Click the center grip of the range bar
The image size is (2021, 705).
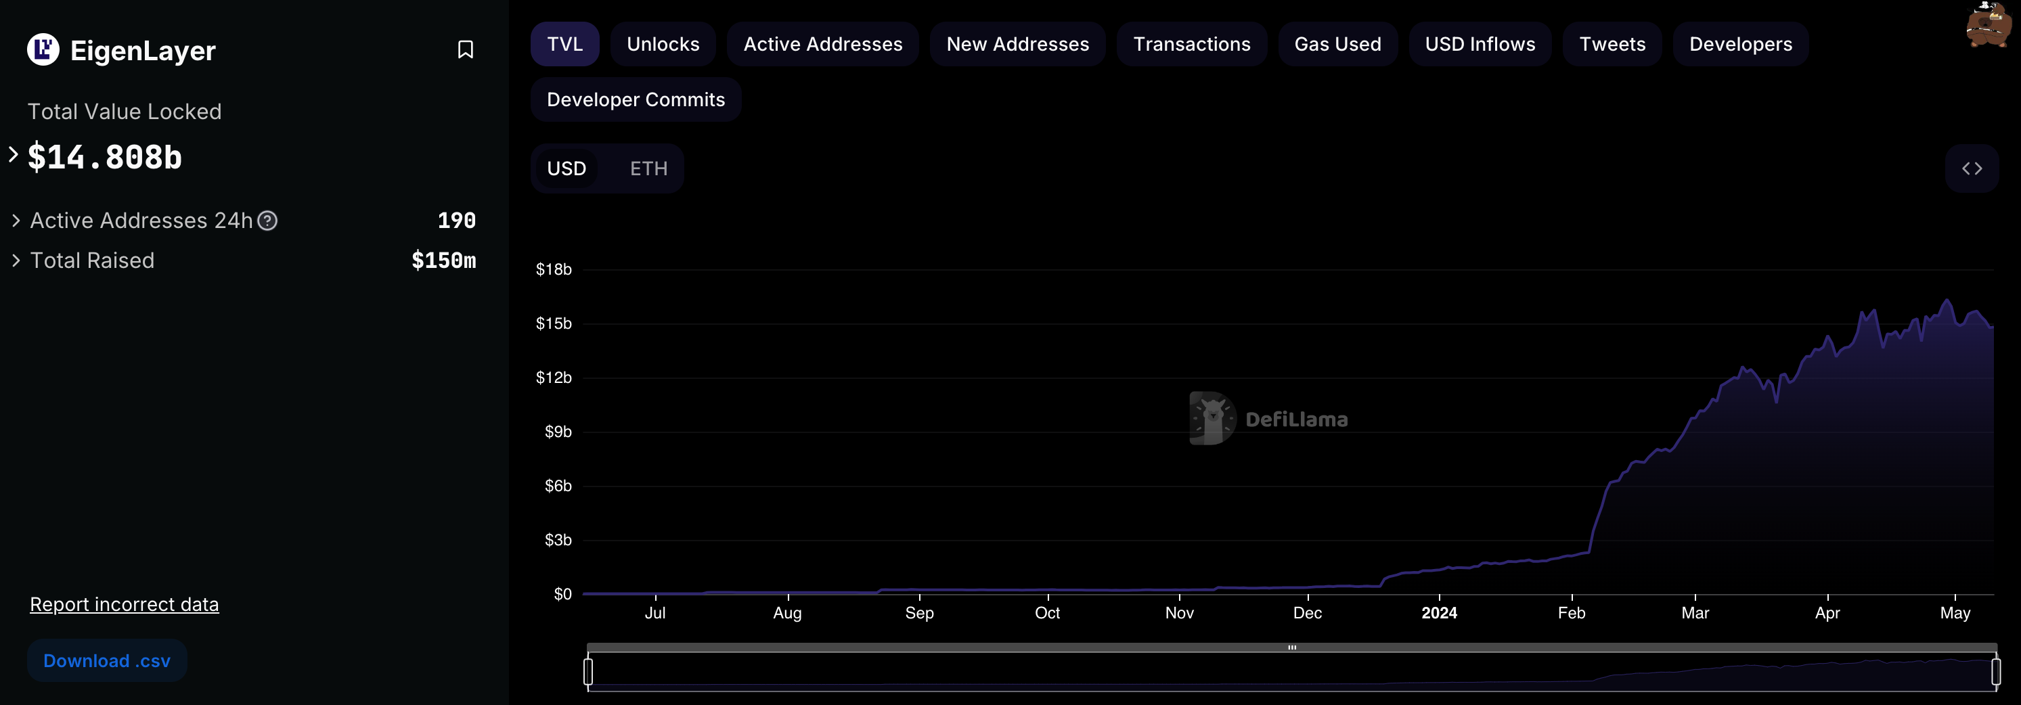(x=1291, y=647)
